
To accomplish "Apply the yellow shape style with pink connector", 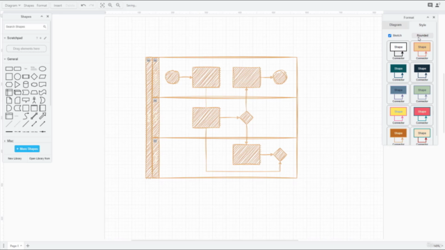I will tap(398, 115).
